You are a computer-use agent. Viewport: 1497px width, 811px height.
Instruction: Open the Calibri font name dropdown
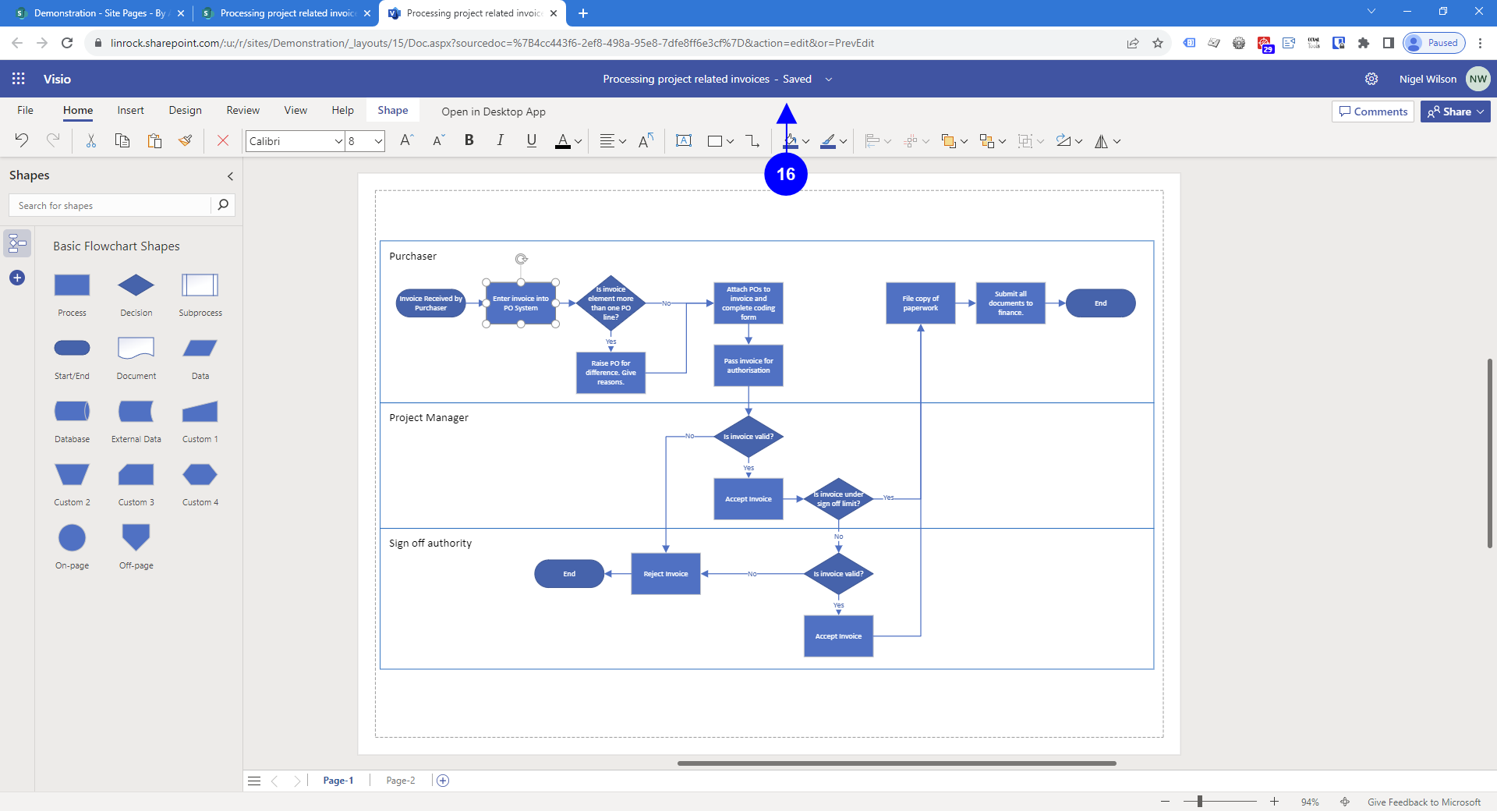(x=338, y=141)
